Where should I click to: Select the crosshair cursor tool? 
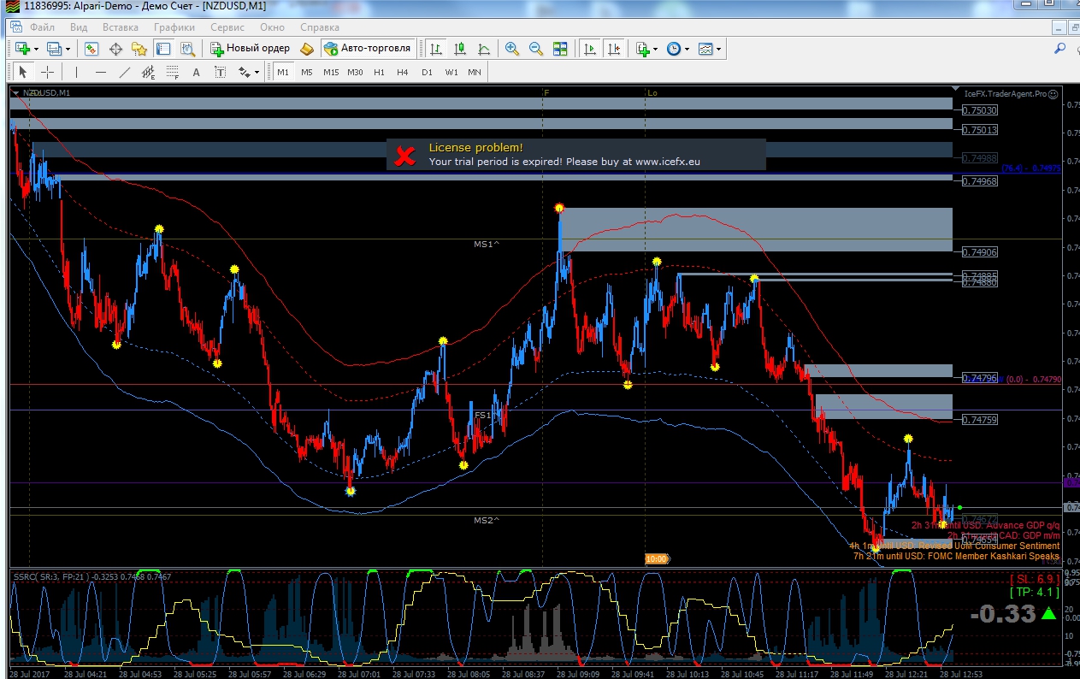[x=48, y=72]
